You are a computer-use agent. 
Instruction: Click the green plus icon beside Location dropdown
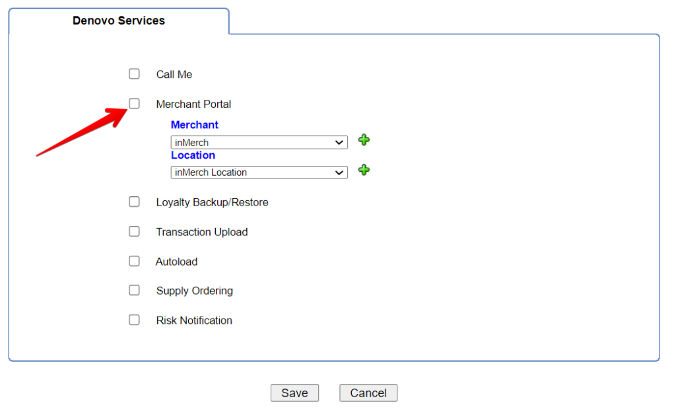click(x=364, y=170)
